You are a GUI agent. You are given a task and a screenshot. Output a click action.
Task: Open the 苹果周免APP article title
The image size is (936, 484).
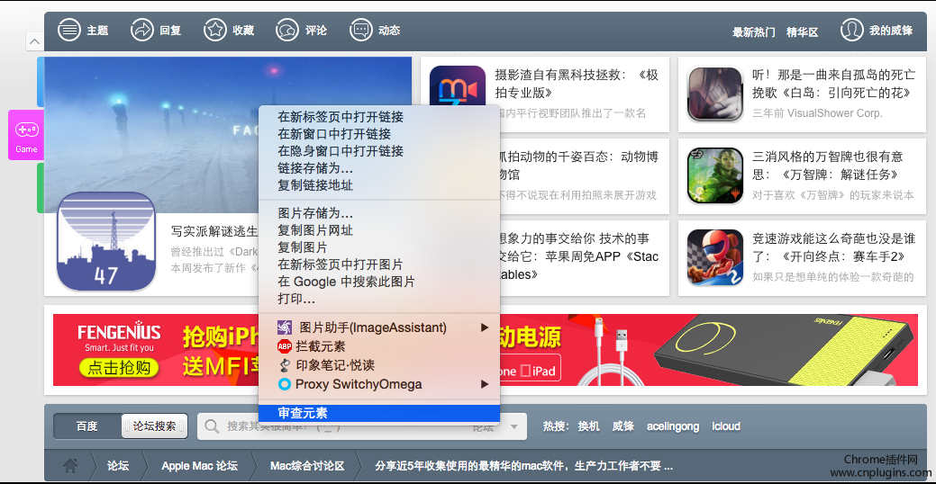point(577,256)
